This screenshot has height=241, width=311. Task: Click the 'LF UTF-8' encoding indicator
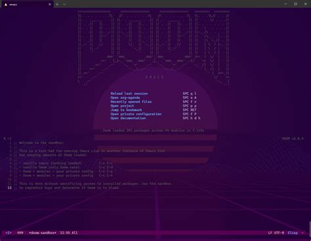point(276,233)
